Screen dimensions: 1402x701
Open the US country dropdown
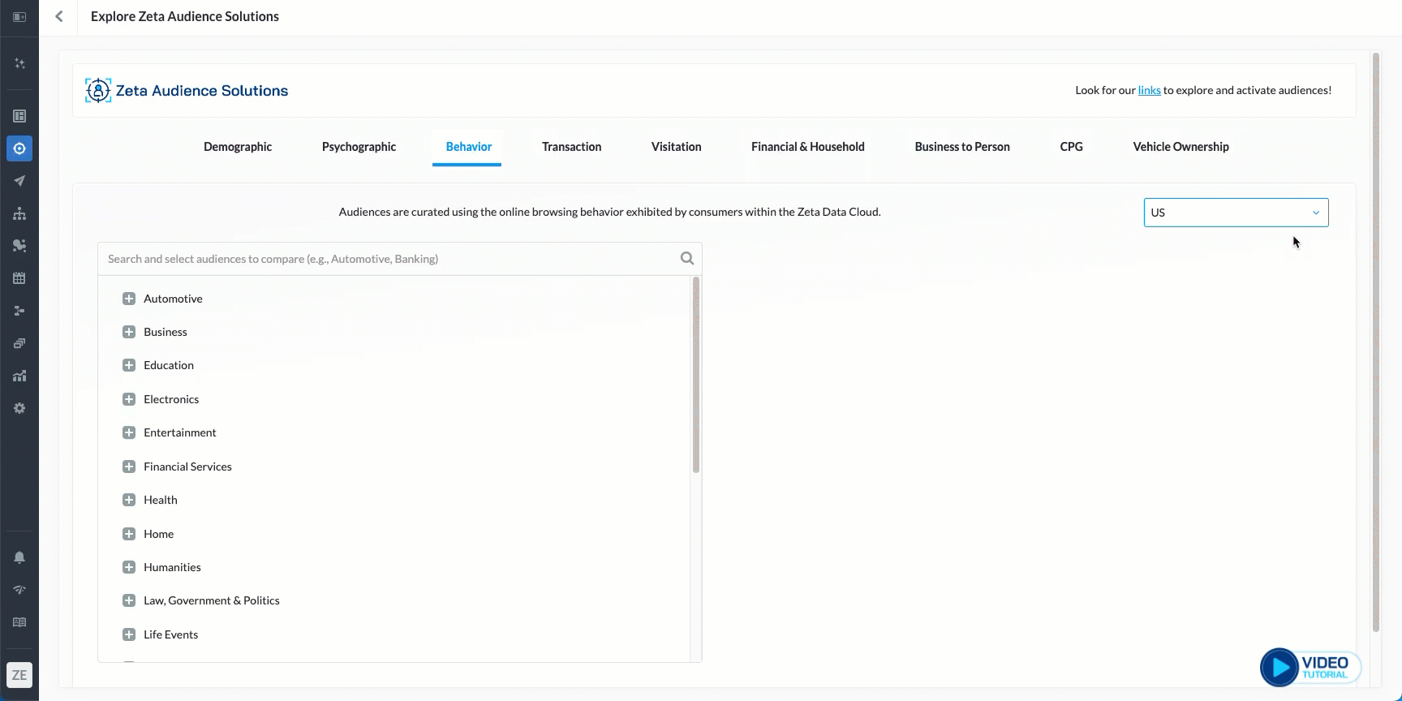(x=1235, y=213)
